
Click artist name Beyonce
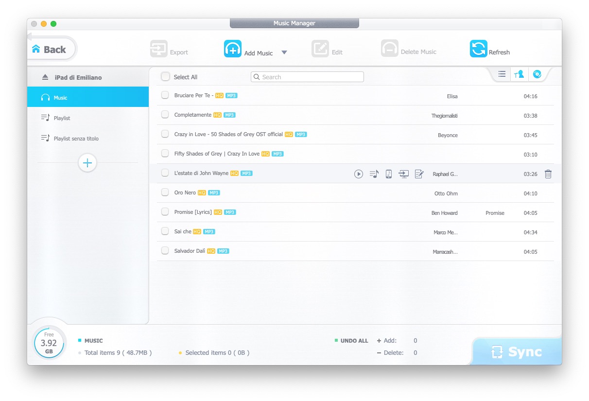tap(448, 135)
